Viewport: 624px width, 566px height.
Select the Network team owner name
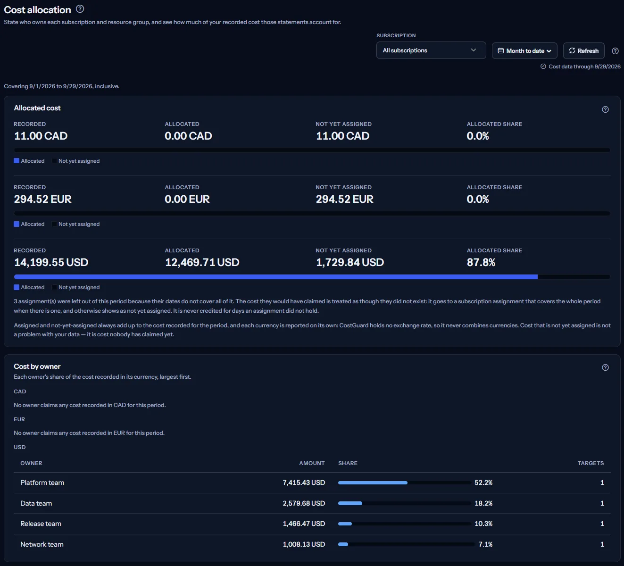click(x=42, y=544)
